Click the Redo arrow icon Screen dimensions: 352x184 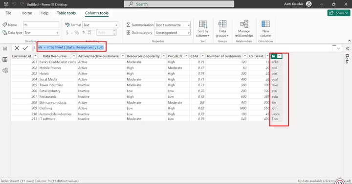(x=22, y=4)
